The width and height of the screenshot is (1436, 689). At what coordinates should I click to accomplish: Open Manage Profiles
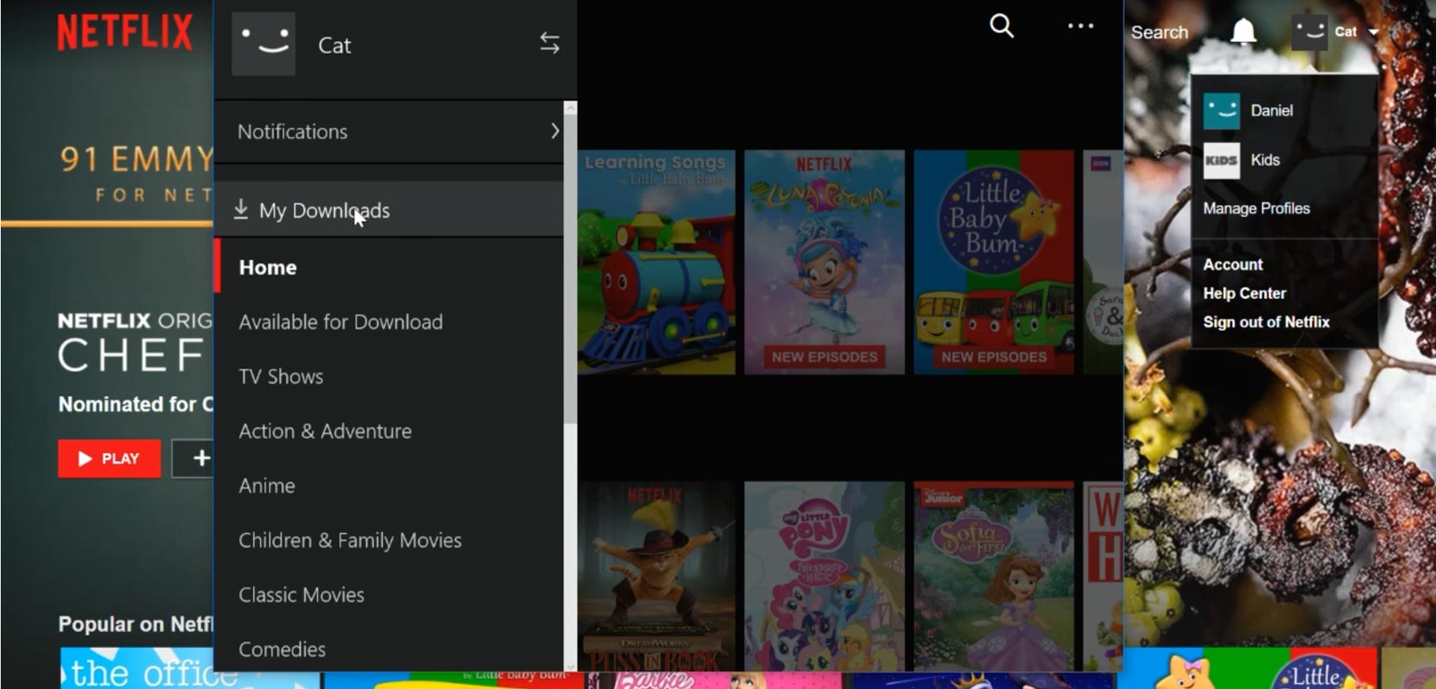[x=1256, y=208]
